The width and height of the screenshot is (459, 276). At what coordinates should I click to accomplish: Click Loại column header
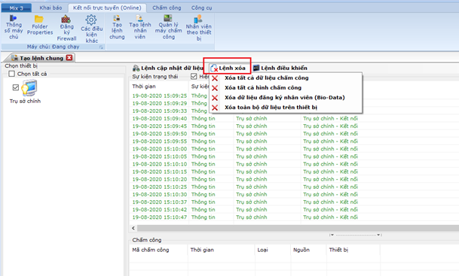click(273, 250)
